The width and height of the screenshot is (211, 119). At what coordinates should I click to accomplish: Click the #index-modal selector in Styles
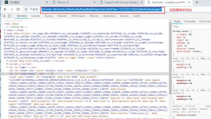click(x=181, y=31)
